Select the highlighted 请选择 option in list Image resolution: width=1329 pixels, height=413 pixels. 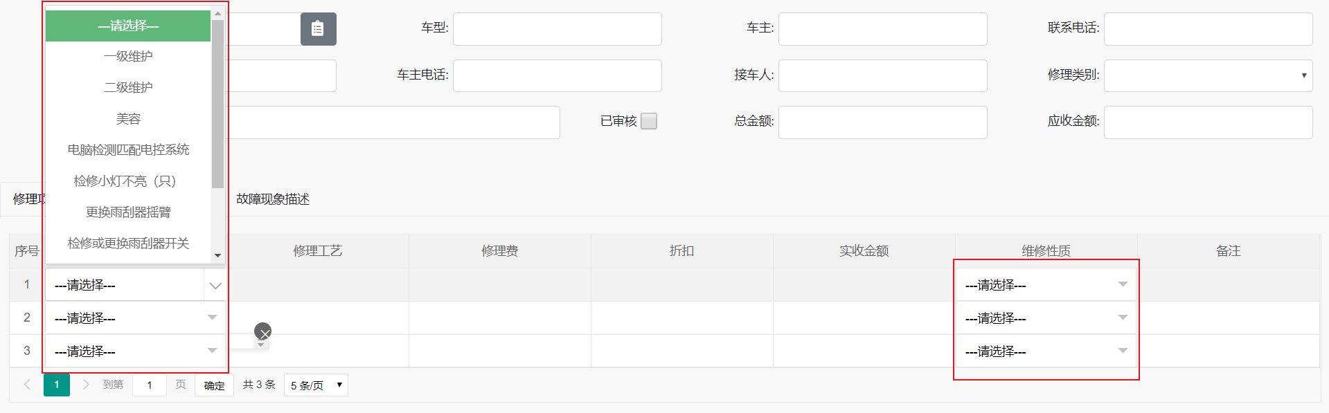point(128,26)
